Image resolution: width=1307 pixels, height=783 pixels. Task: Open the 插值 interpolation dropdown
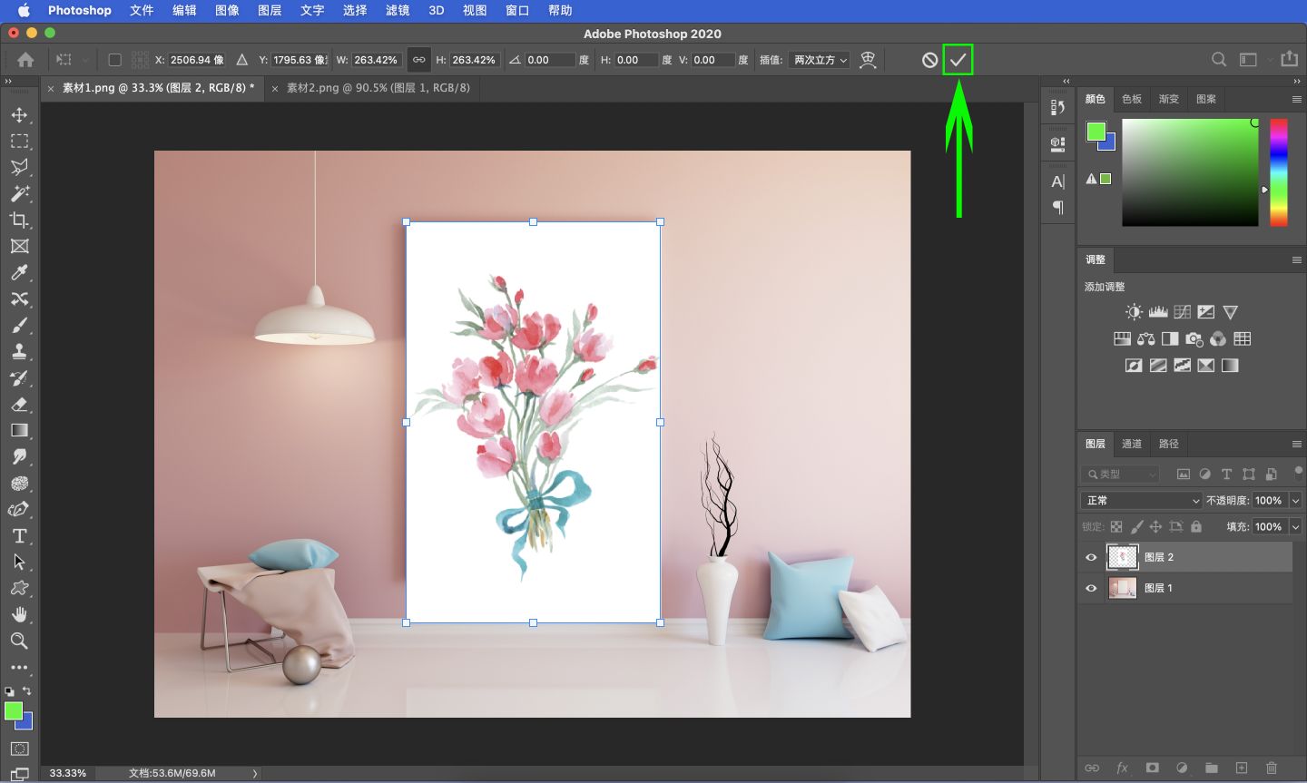pyautogui.click(x=819, y=59)
